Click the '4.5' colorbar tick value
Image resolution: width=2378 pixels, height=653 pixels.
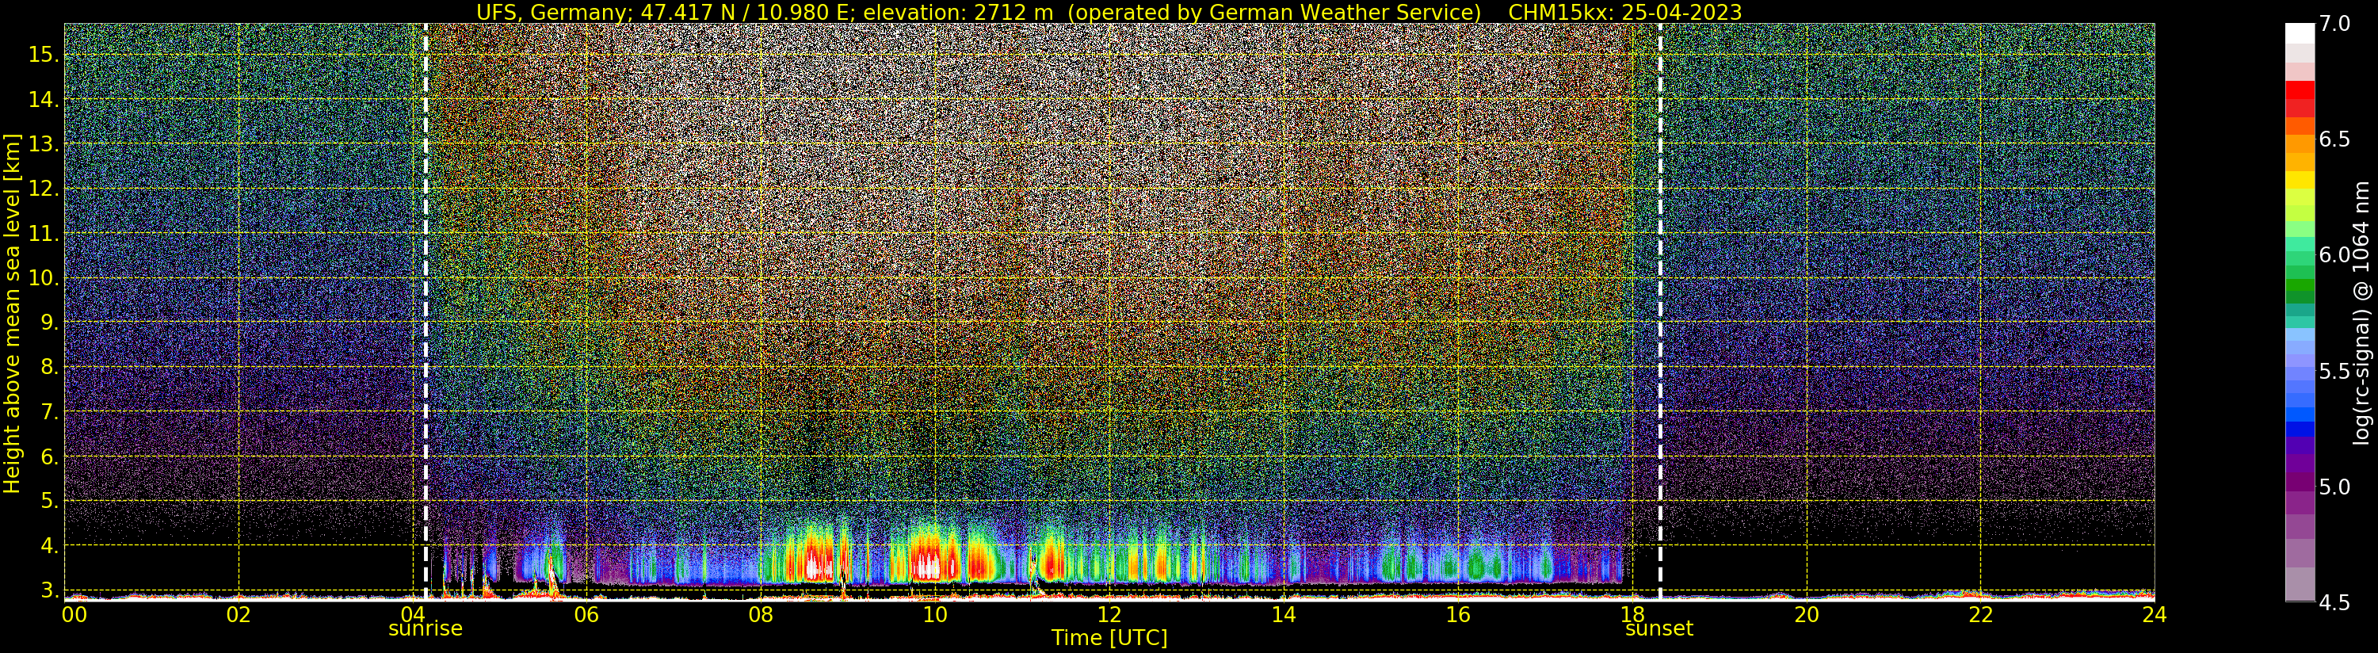pos(2334,603)
